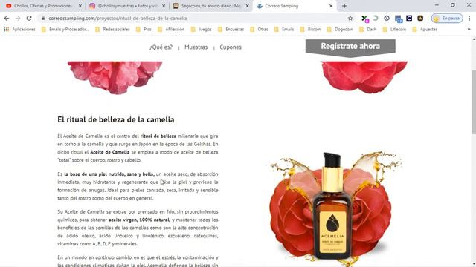Open the 'Afiliación' bookmark folder
Screen dimensions: 476x267
(171, 30)
